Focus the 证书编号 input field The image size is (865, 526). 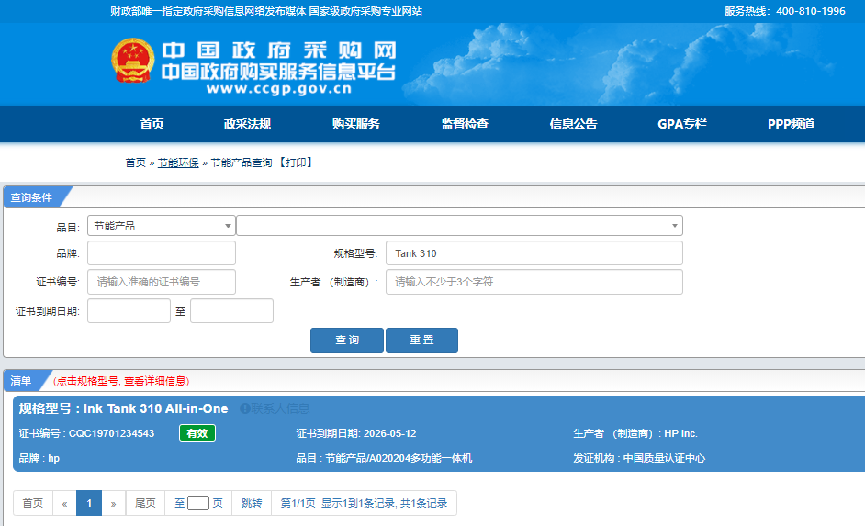(161, 282)
